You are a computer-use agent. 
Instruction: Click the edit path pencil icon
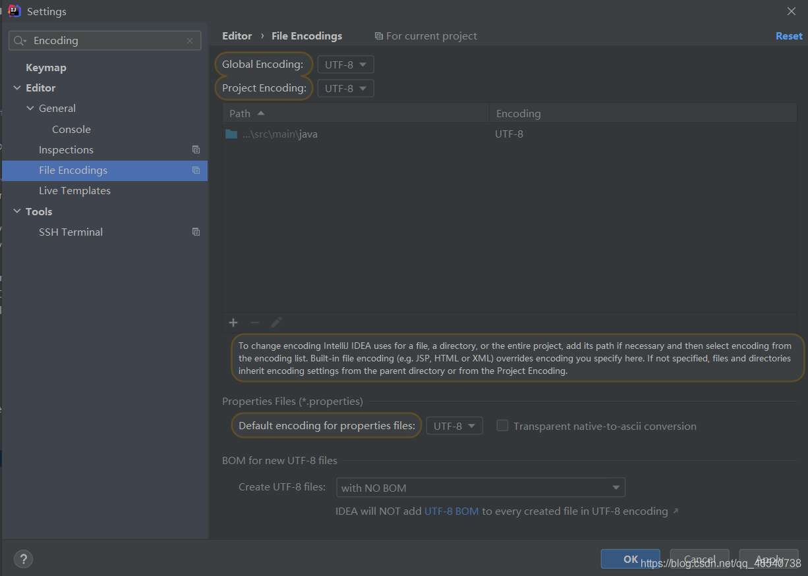(x=276, y=323)
